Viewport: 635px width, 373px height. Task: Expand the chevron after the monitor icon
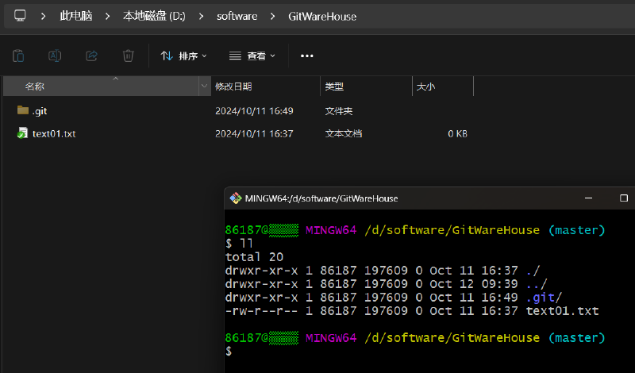point(43,16)
